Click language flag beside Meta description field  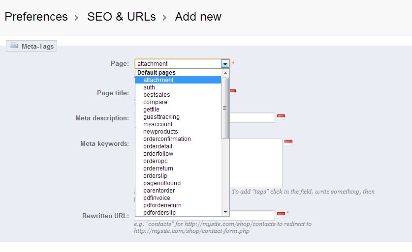(x=281, y=117)
